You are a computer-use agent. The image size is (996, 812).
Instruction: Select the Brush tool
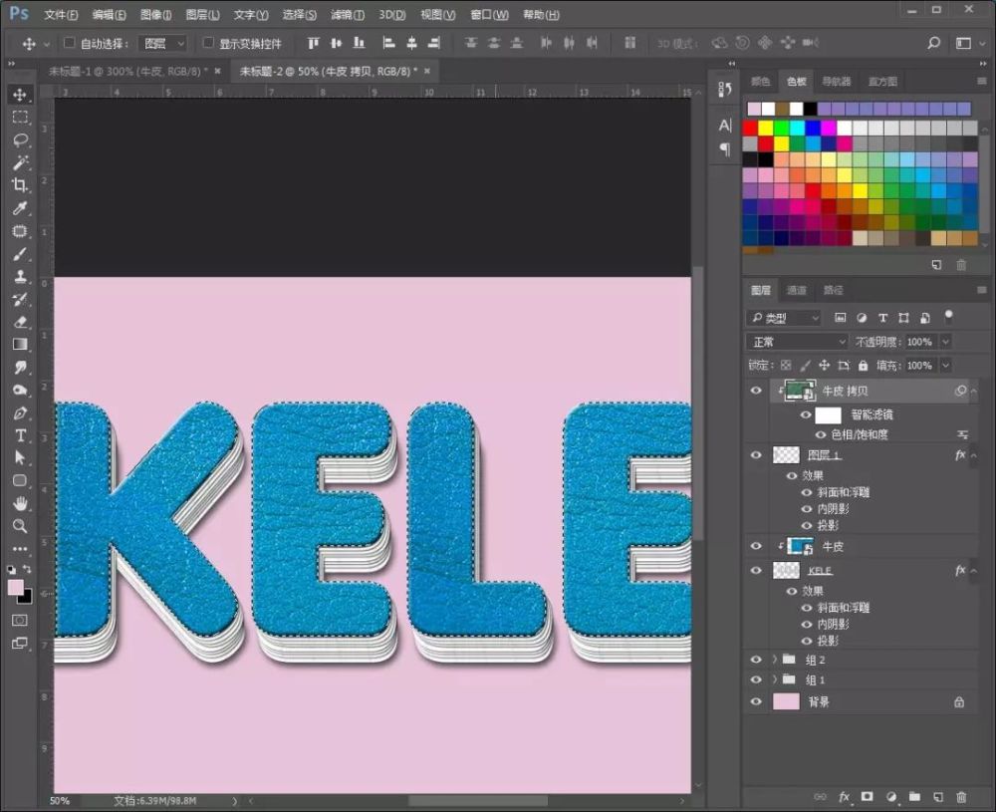[20, 254]
